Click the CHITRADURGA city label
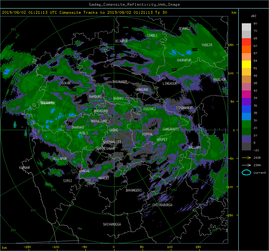Image resolution: width=269 pixels, height=251 pixels. click(162, 205)
